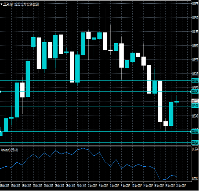The width and height of the screenshot is (199, 191).
Task: Select the cyan 111.883 level price tag
Action: point(195,131)
